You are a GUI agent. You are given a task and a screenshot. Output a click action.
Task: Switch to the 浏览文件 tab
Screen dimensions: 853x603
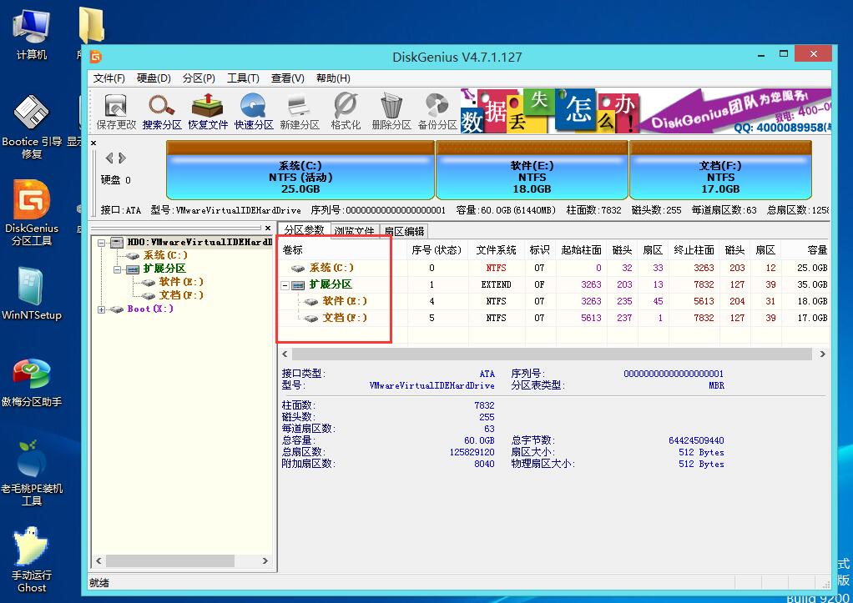(353, 230)
